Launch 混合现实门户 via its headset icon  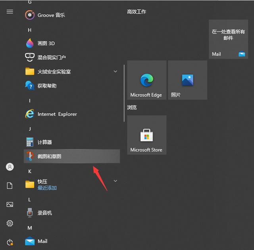pos(30,57)
